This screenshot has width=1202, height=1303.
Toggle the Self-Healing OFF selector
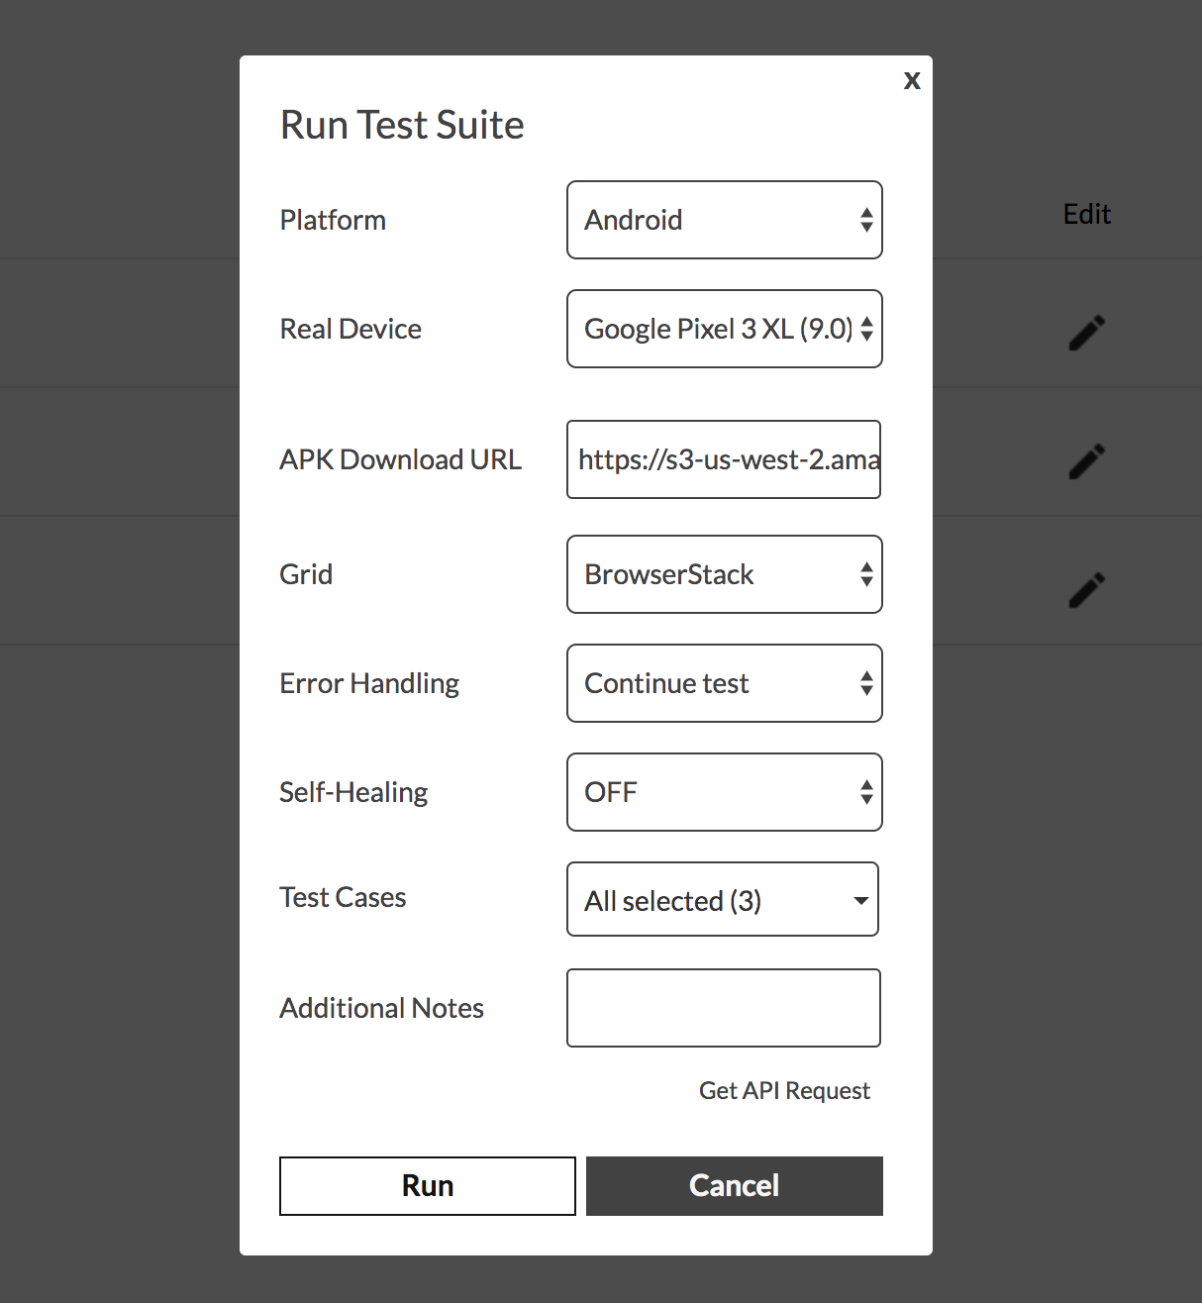coord(724,792)
